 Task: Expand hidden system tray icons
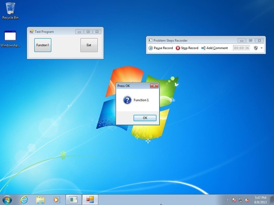coord(227,200)
